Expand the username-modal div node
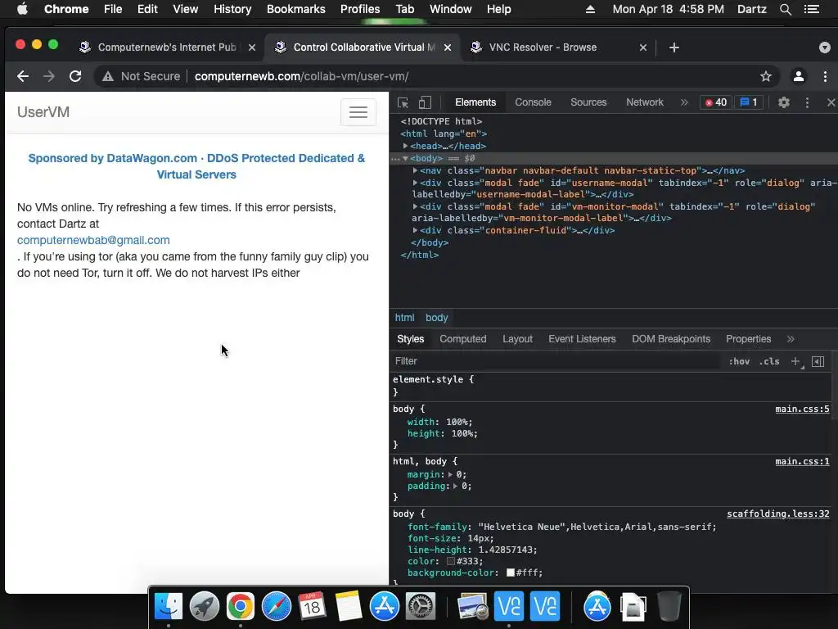The height and width of the screenshot is (629, 838). [x=415, y=183]
